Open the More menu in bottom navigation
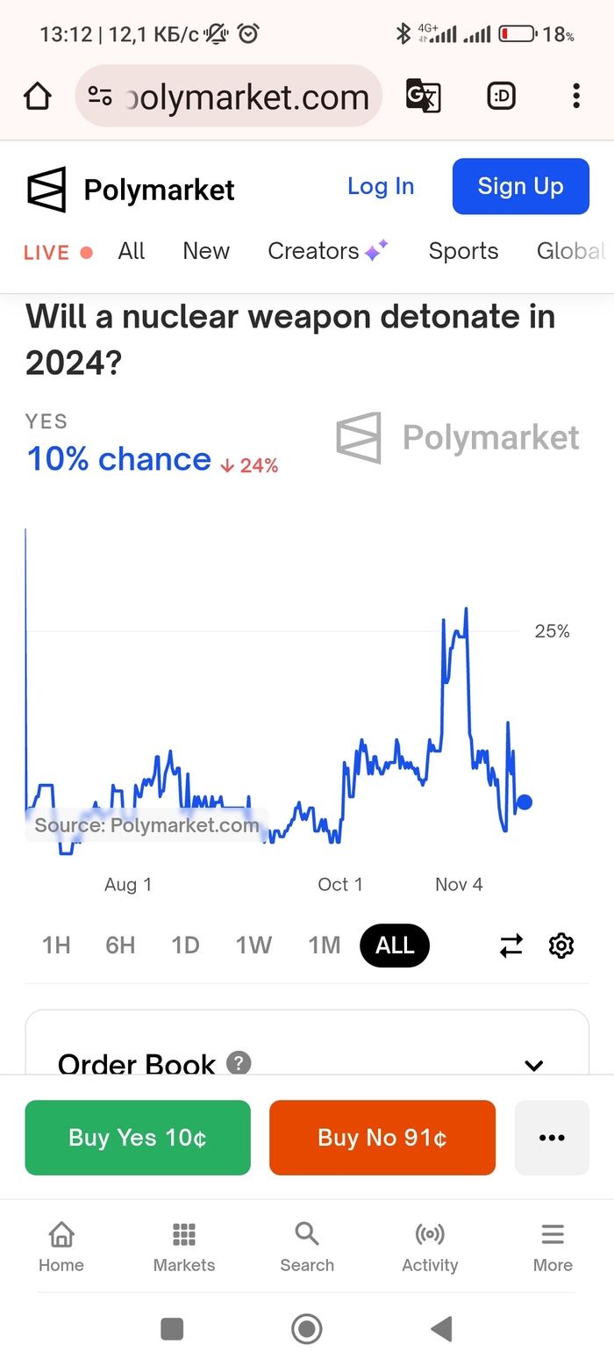614x1366 pixels. [x=553, y=1247]
